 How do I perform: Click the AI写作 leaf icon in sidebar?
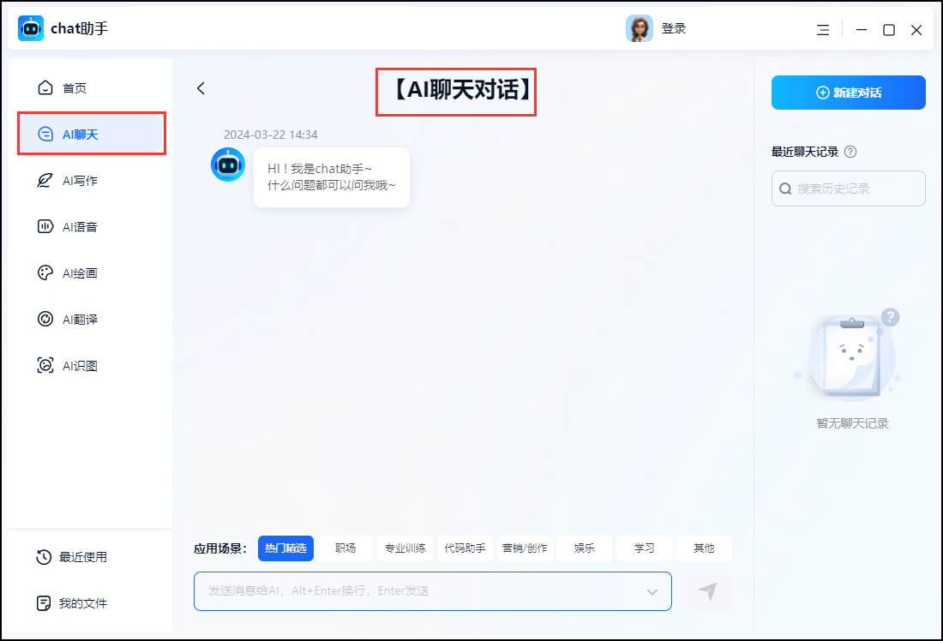(45, 181)
